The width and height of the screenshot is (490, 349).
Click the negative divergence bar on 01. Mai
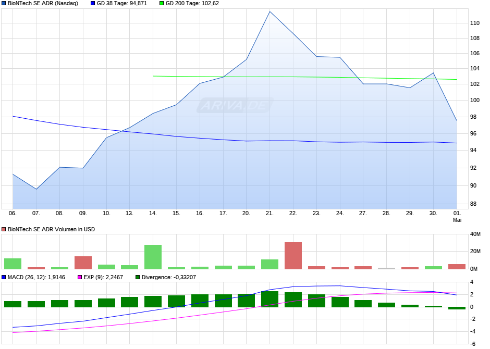pyautogui.click(x=457, y=308)
